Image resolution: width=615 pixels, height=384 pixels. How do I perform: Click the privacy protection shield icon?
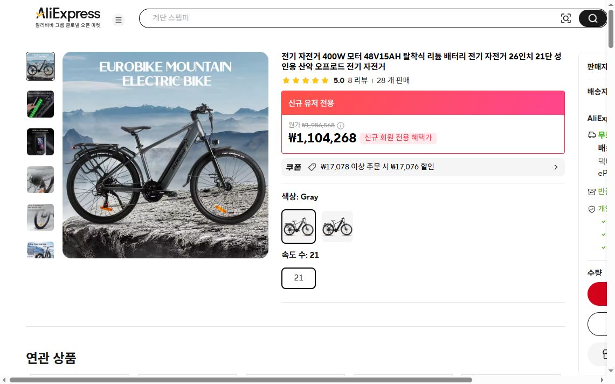pos(591,209)
